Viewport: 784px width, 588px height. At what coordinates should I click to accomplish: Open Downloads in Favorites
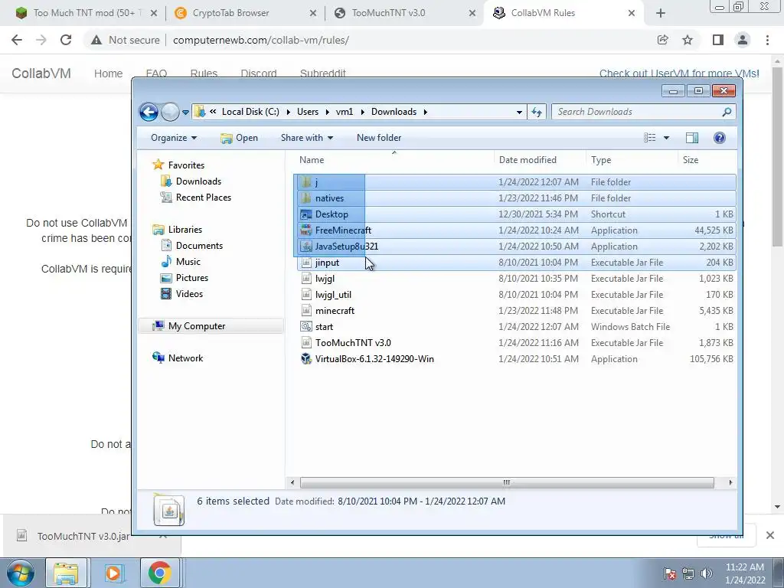click(x=198, y=181)
